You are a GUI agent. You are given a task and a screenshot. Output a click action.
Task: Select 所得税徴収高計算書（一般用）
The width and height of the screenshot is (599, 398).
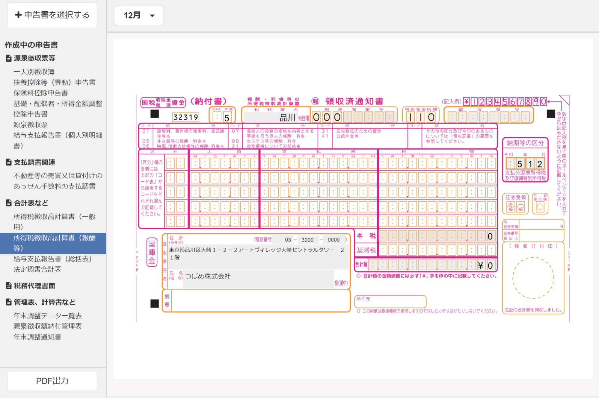coord(55,222)
